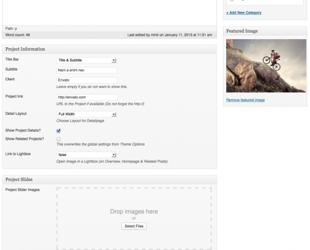310x250 pixels.
Task: Click the Project Information panel header
Action: [109, 49]
